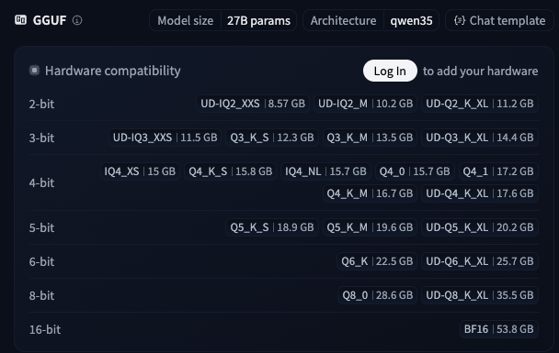Click the 16-bit row label
The height and width of the screenshot is (353, 559).
pos(45,329)
